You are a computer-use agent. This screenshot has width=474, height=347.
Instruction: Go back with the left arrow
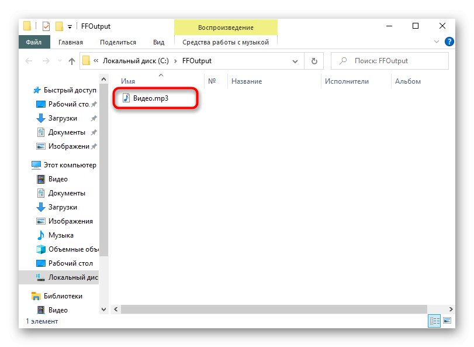point(29,61)
